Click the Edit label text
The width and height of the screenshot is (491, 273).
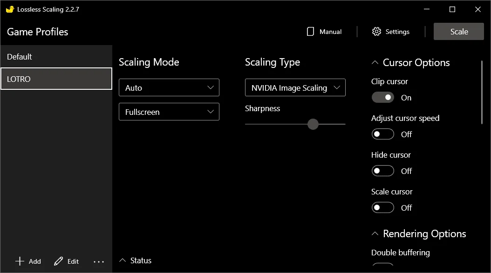point(73,261)
